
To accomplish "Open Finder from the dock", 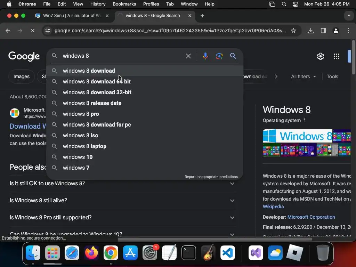I will pyautogui.click(x=33, y=253).
